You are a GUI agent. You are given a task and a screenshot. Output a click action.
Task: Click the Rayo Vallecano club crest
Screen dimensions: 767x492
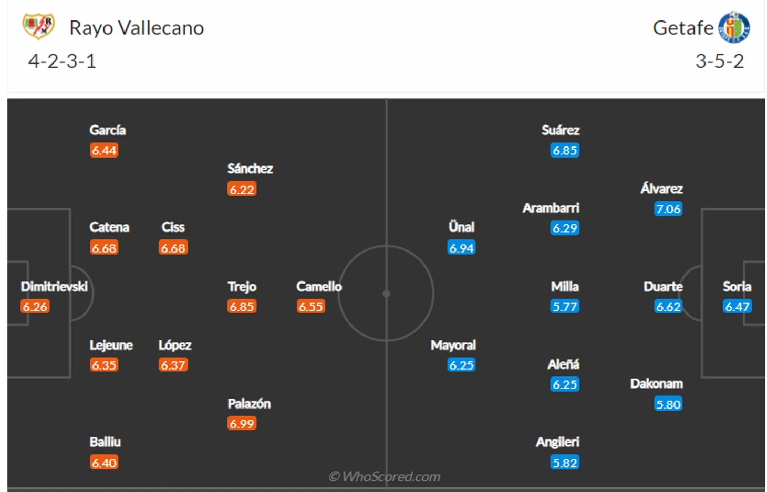point(38,26)
